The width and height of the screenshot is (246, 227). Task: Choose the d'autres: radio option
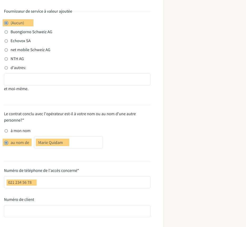6,68
